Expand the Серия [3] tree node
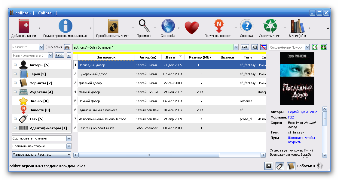The image size is (339, 180). (x=15, y=74)
